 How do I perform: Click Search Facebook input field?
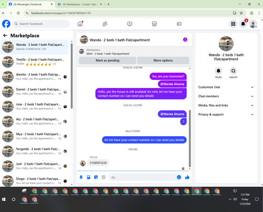[x=41, y=24]
